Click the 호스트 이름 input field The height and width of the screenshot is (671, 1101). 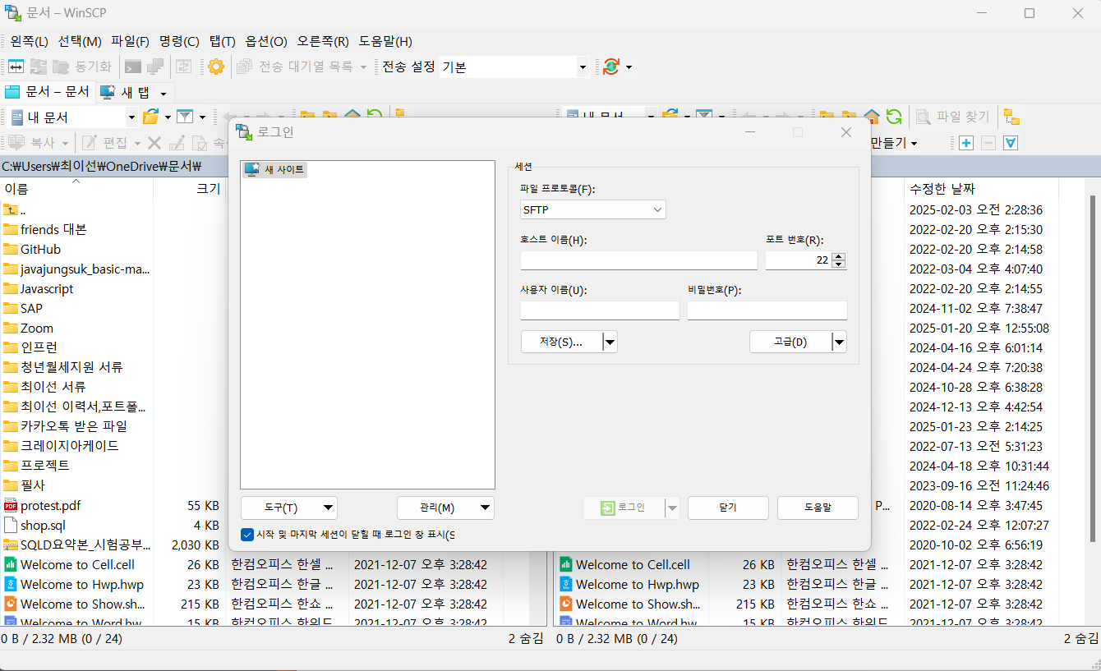coord(638,260)
